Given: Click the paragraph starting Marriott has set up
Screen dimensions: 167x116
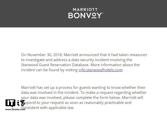Looking at the screenshot, I should click(84, 98).
